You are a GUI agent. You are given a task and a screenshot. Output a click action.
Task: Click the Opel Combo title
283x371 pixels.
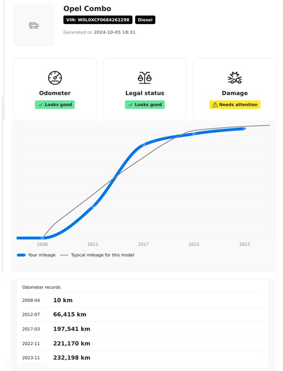click(x=87, y=9)
